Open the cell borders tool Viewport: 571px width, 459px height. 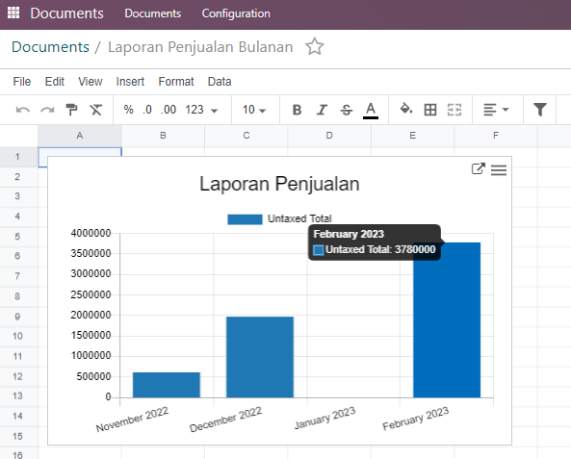click(430, 110)
